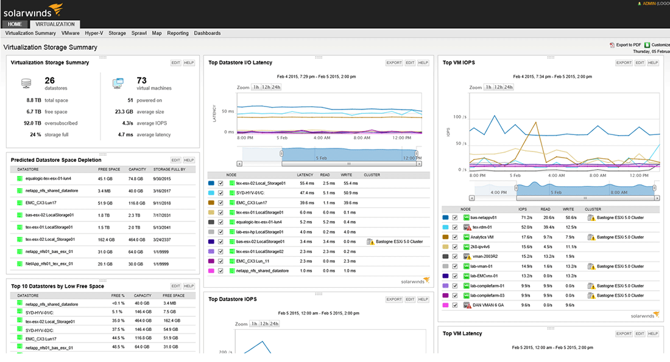
Task: Set Top Datastore IOPS zoom to 1h
Action: point(254,324)
